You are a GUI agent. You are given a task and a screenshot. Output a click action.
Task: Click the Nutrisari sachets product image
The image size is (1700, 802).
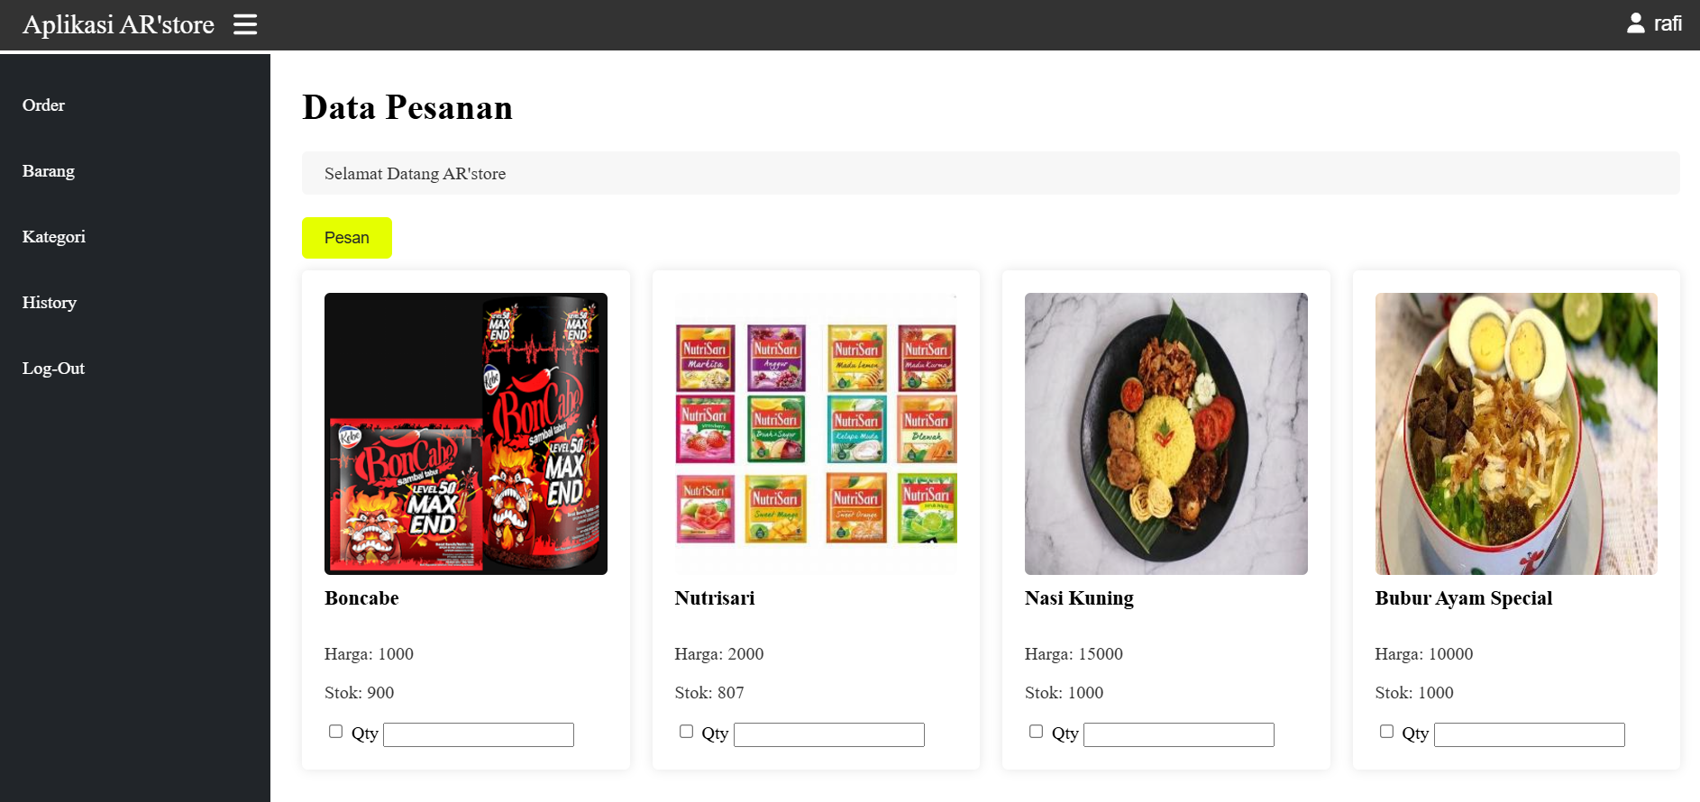pyautogui.click(x=816, y=433)
